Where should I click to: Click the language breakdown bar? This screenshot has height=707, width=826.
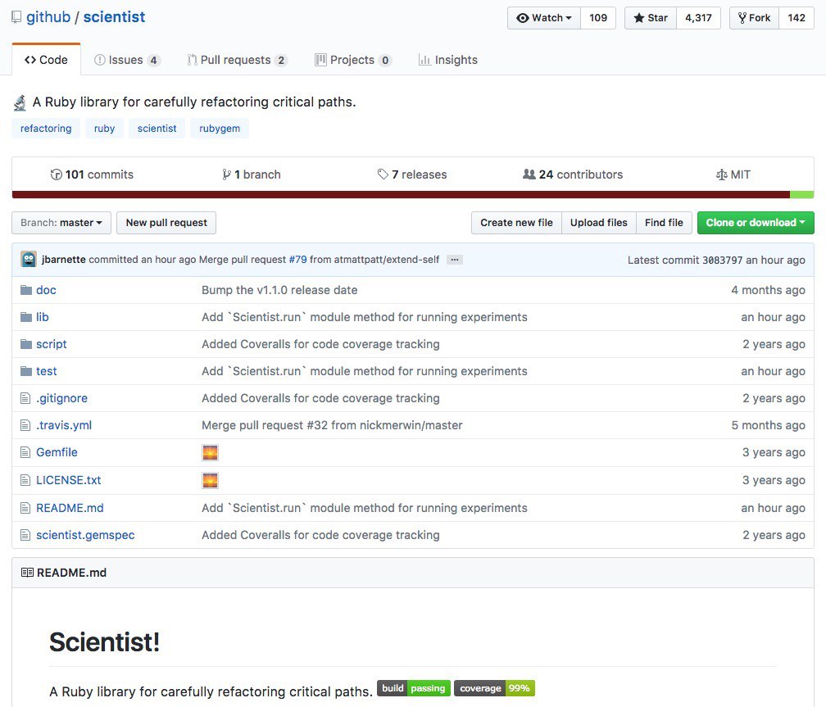tap(413, 195)
